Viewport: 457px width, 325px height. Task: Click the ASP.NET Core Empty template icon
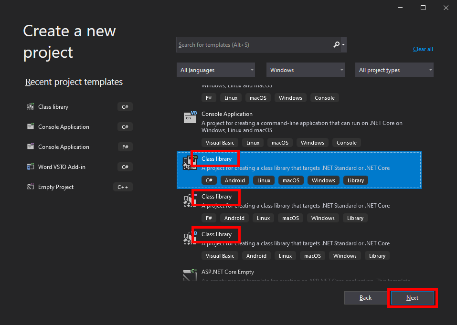click(190, 275)
